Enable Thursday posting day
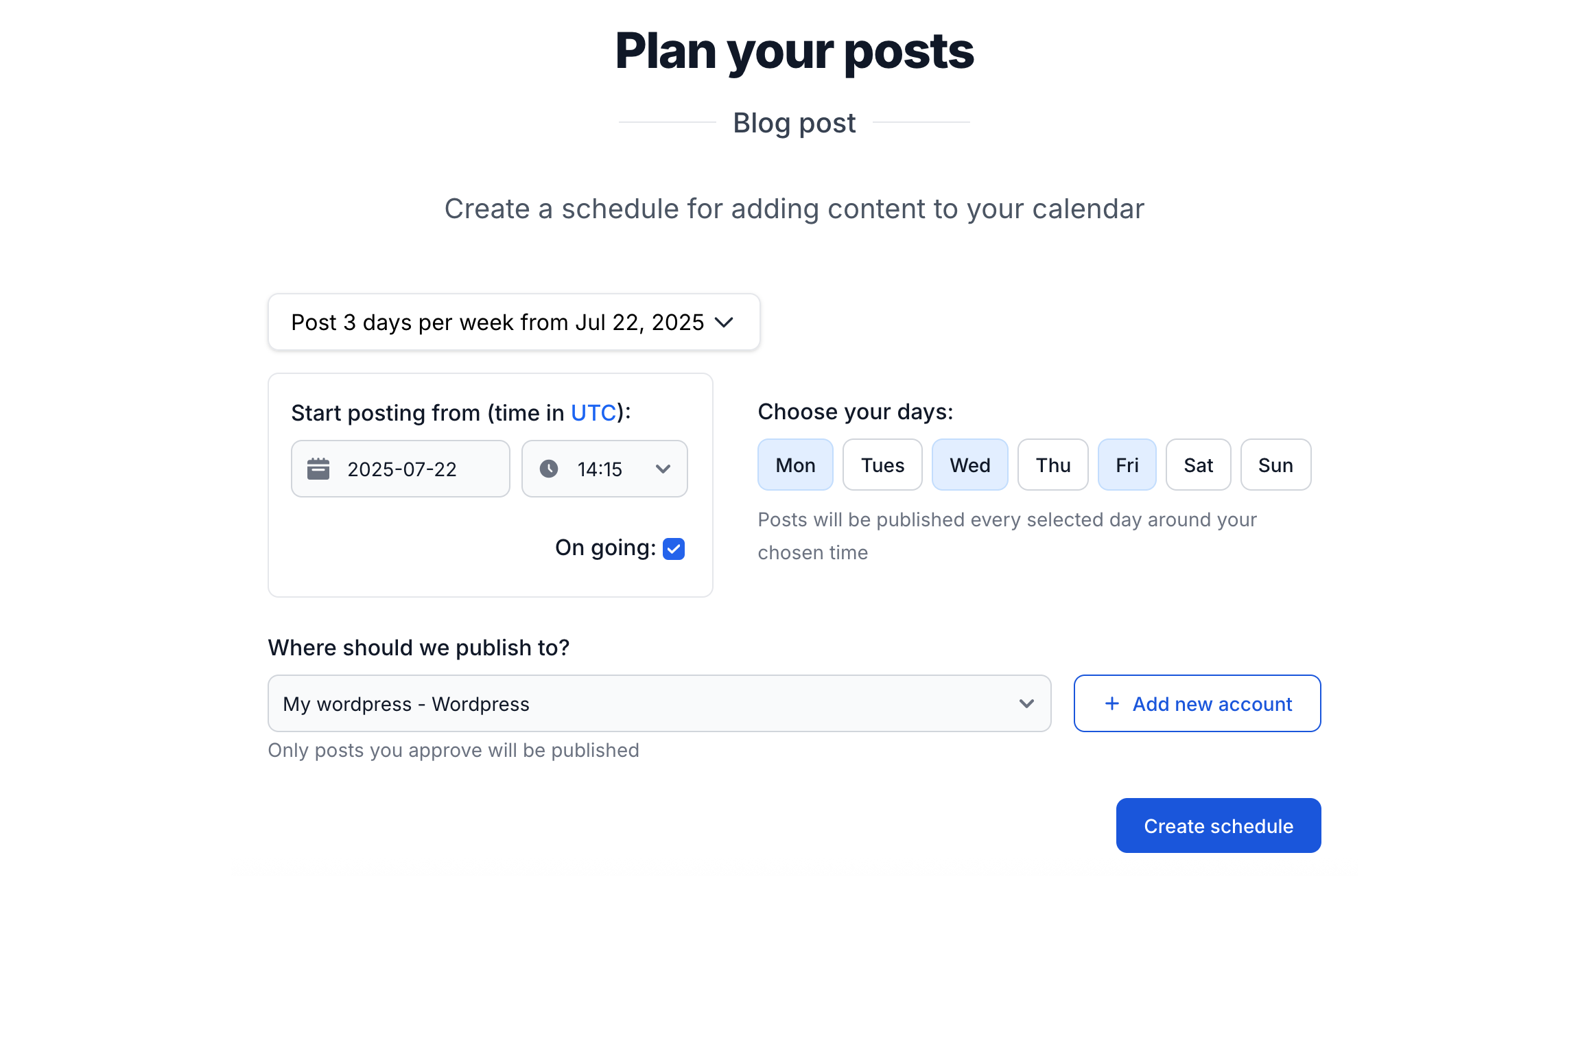Viewport: 1589px width, 1054px height. (1052, 465)
